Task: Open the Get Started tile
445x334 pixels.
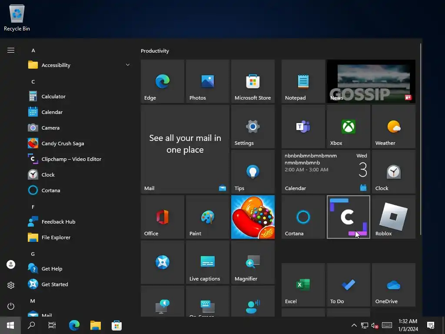Action: (x=163, y=262)
